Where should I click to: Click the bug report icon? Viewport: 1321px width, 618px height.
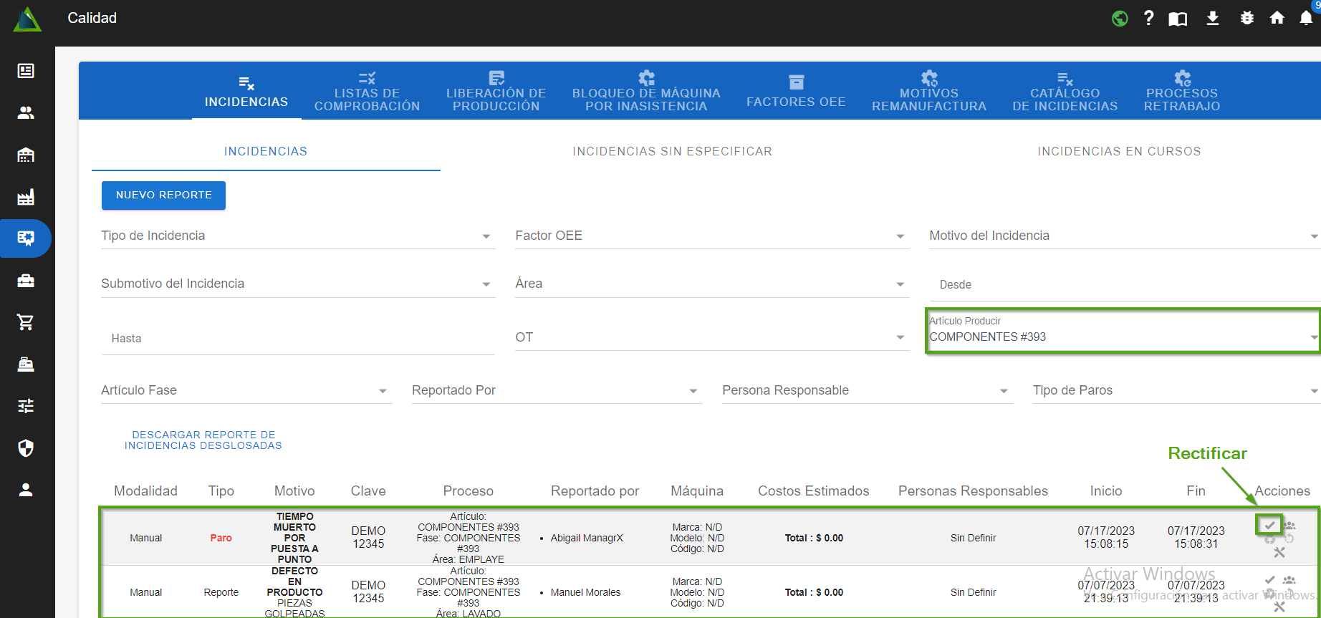(1247, 19)
